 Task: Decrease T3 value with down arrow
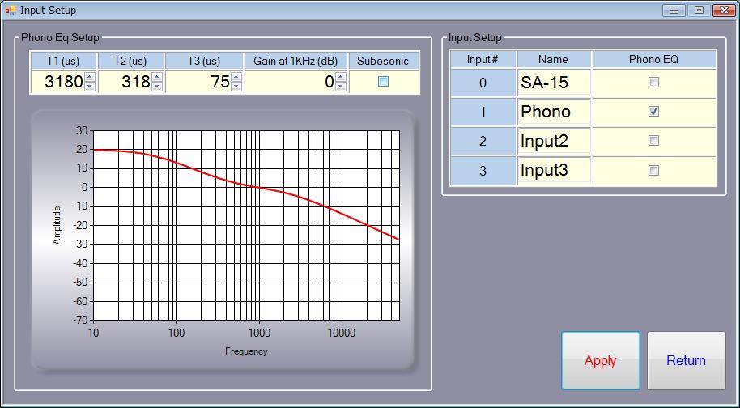tap(236, 86)
